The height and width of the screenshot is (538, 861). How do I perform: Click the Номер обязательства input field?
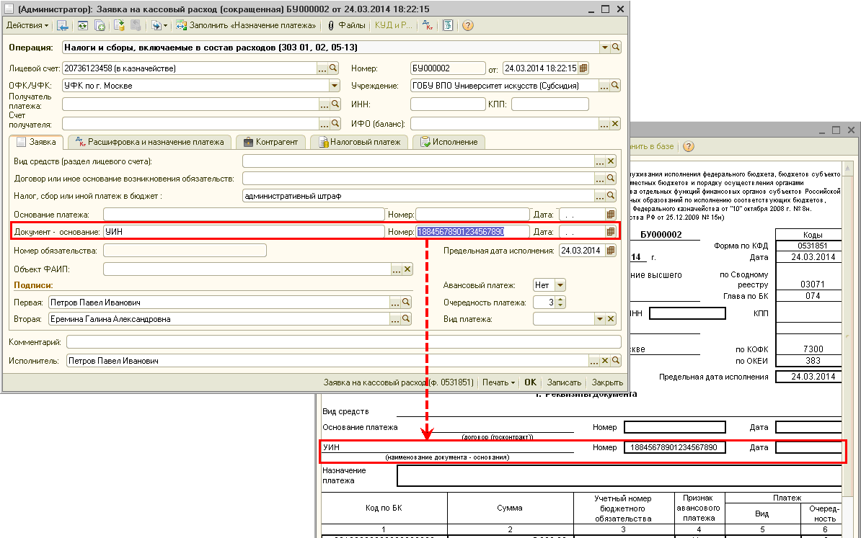(x=185, y=251)
